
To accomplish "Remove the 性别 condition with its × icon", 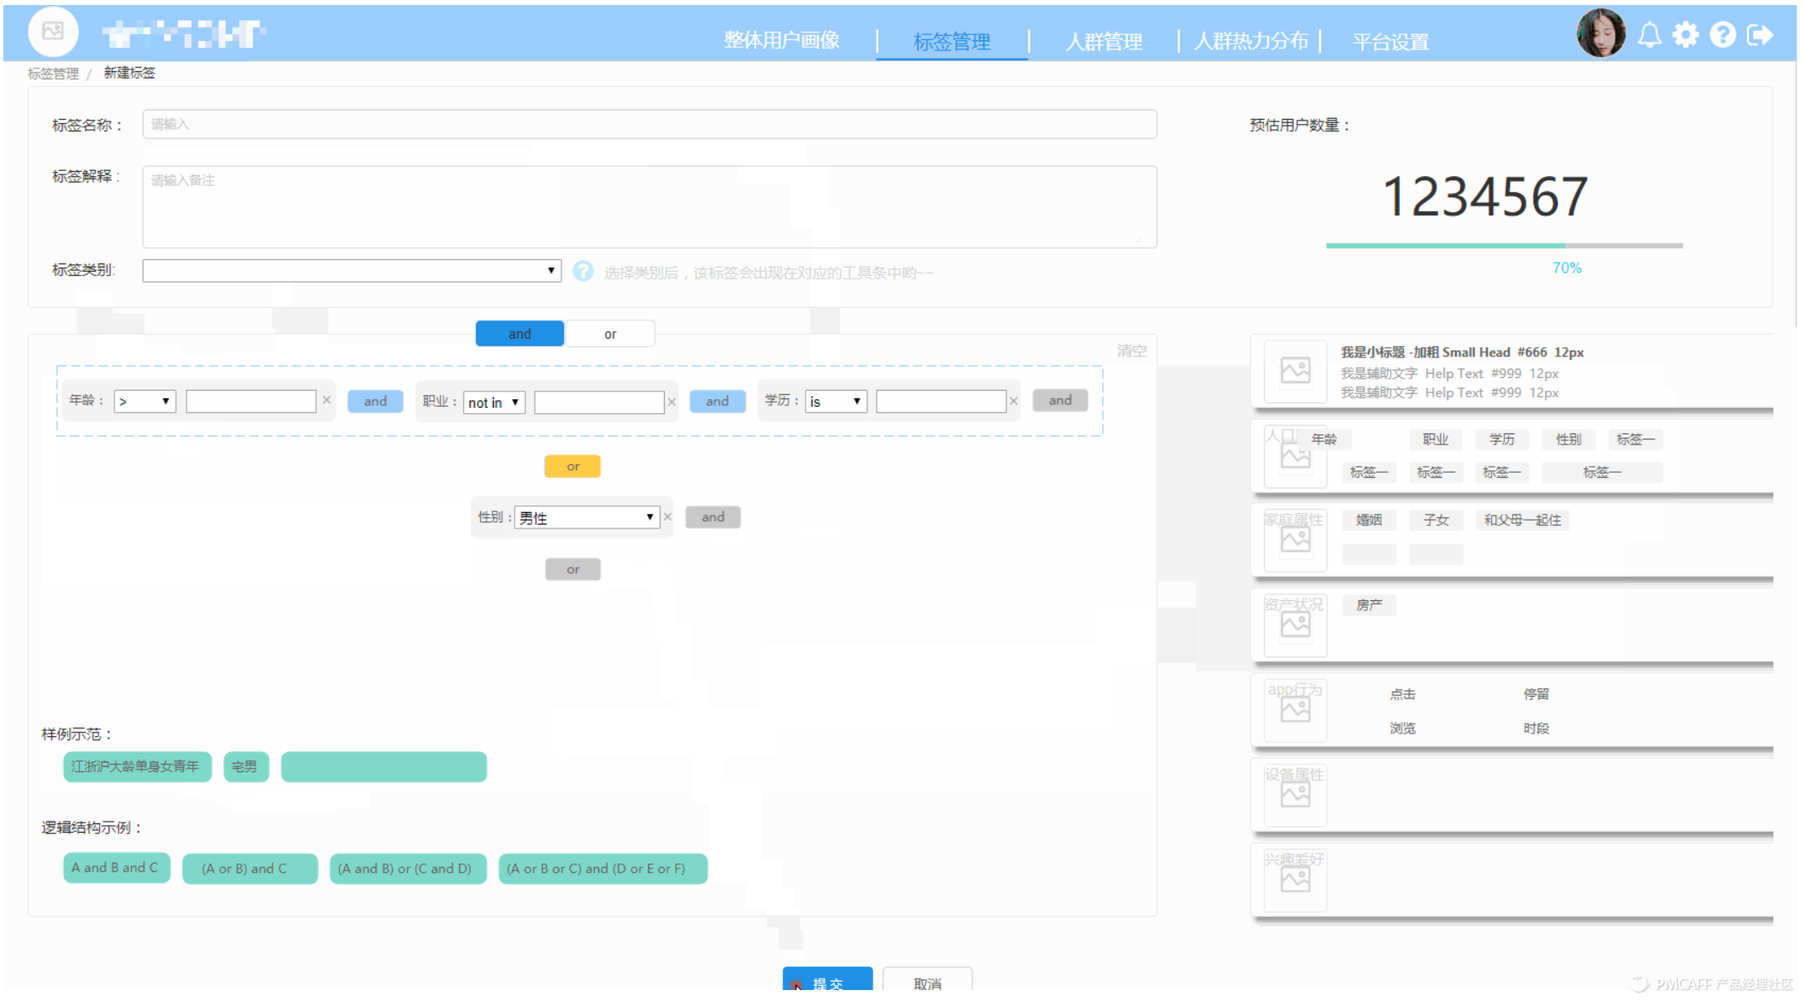I will (x=668, y=516).
